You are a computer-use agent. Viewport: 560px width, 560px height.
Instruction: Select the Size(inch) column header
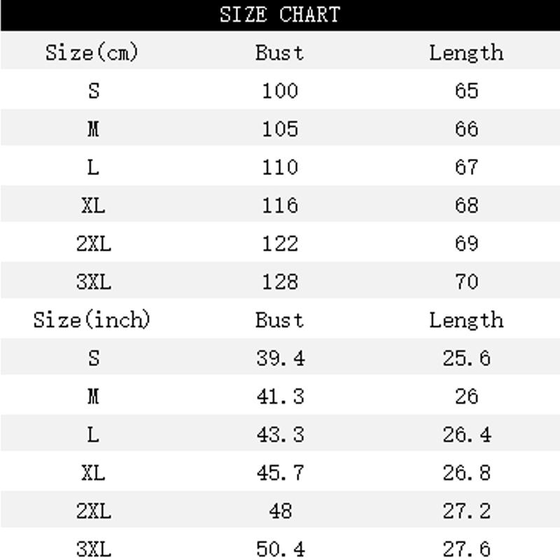click(x=92, y=320)
